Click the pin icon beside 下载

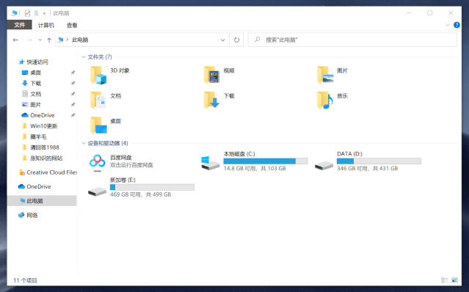(x=73, y=83)
